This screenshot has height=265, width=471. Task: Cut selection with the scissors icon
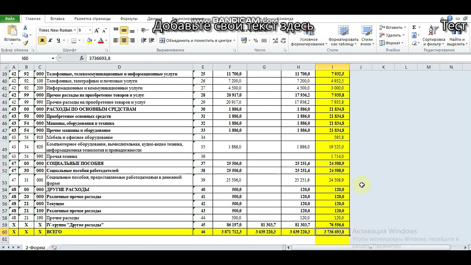pyautogui.click(x=25, y=28)
